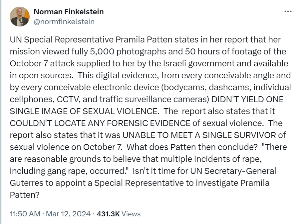The width and height of the screenshot is (302, 224).
Task: Open the three-dot more options menu
Action: 288,12
